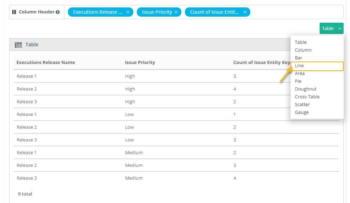Choose Doughnut chart type

pyautogui.click(x=305, y=89)
